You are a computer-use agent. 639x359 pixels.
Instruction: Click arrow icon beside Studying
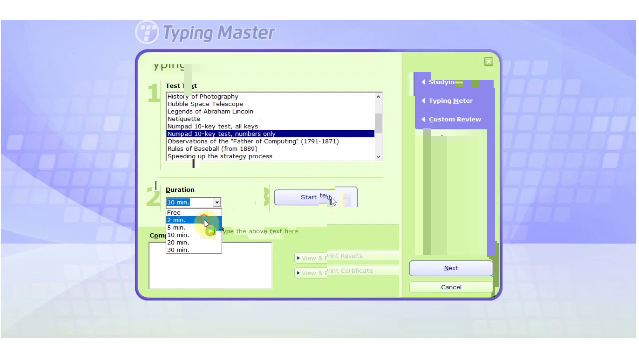(423, 82)
